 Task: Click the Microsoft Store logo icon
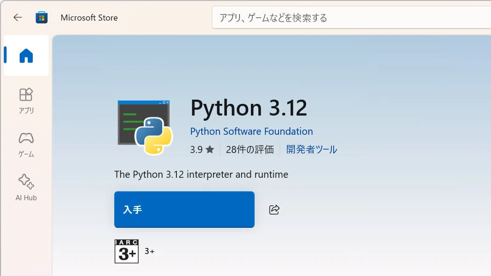coord(42,17)
